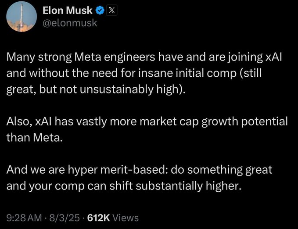Click the phrase "market cap growth potential"

point(214,121)
